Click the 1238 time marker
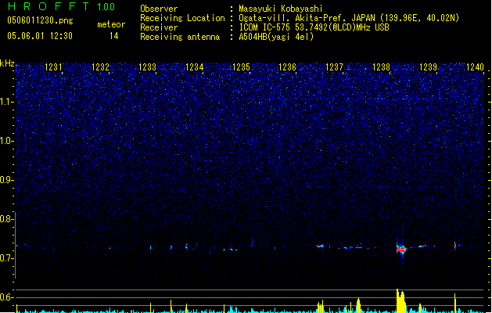The width and height of the screenshot is (492, 313). point(381,67)
